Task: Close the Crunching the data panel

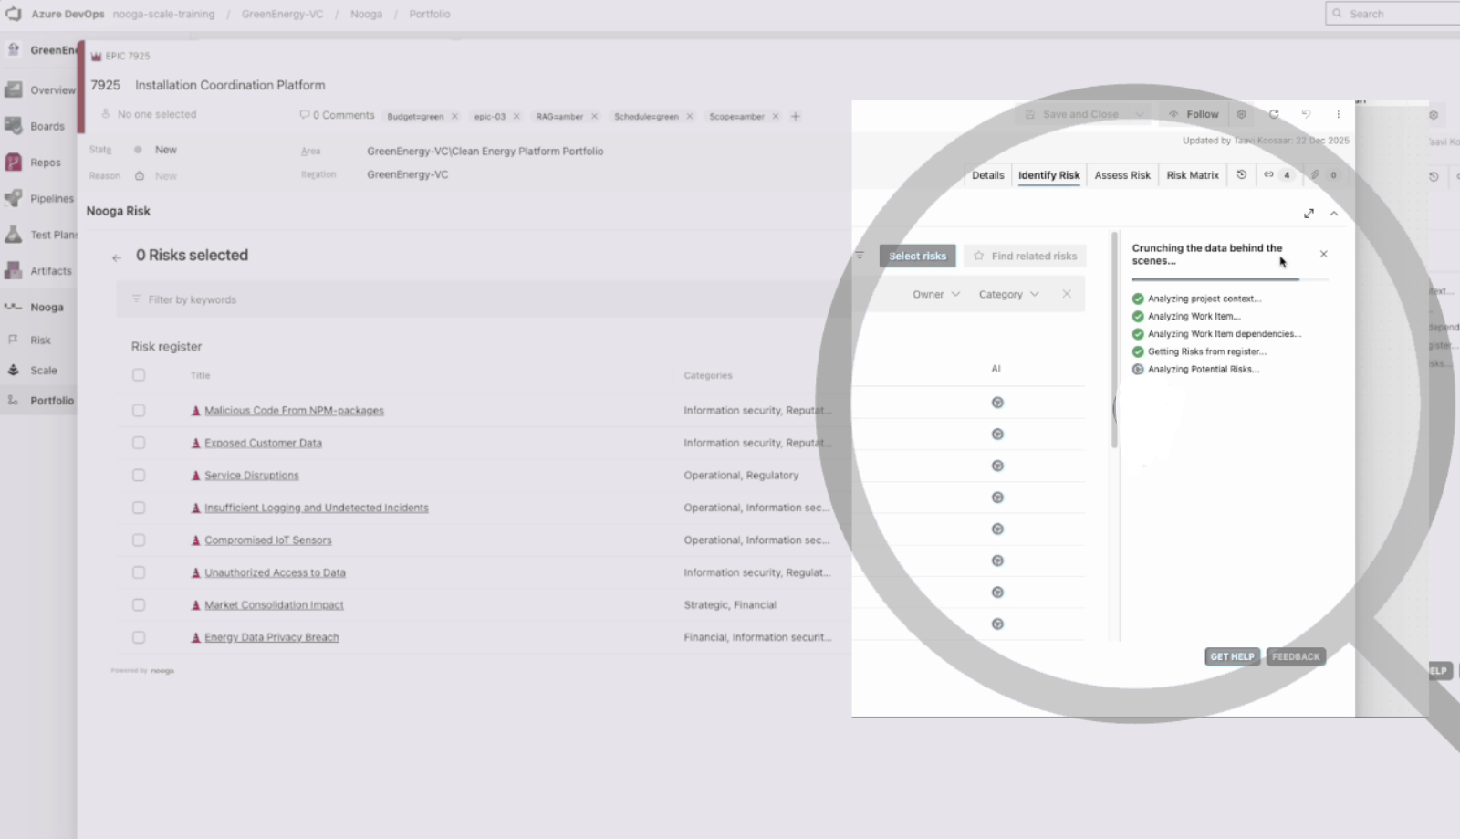Action: coord(1324,254)
